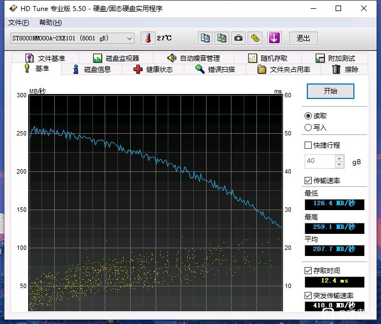
Task: Expand the ST8000NM000A drive selection dropdown
Action: [x=73, y=38]
